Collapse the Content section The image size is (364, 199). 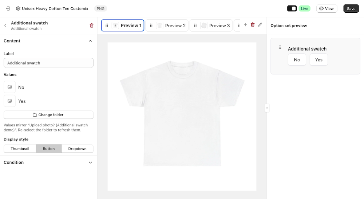(x=91, y=41)
